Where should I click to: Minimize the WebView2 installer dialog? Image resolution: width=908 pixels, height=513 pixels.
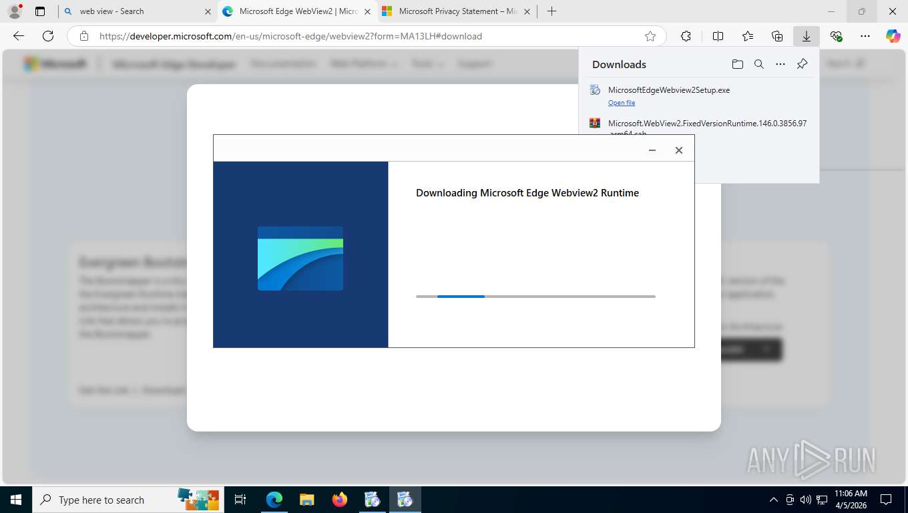[x=652, y=150]
